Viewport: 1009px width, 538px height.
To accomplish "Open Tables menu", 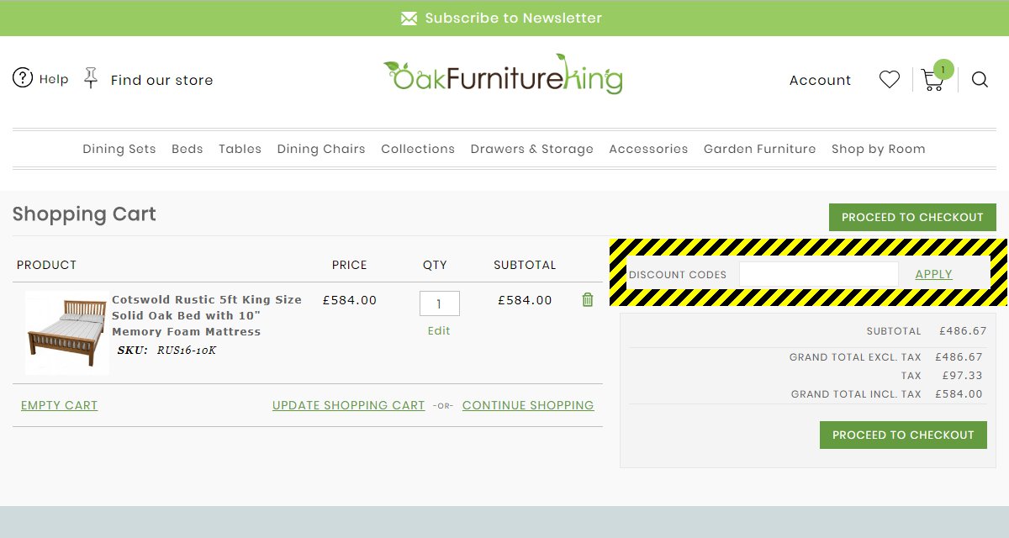I will point(240,149).
